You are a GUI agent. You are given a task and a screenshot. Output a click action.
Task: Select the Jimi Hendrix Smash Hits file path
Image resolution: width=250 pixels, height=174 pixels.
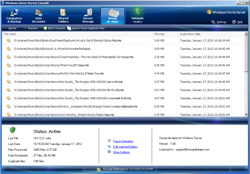(64, 115)
